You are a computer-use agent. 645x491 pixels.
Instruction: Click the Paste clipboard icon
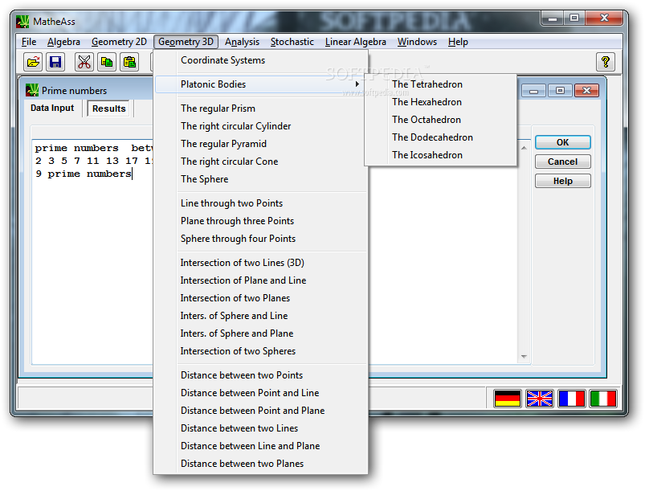click(x=129, y=62)
